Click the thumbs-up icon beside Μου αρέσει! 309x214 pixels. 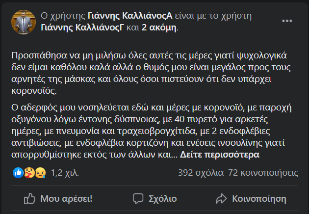30,198
